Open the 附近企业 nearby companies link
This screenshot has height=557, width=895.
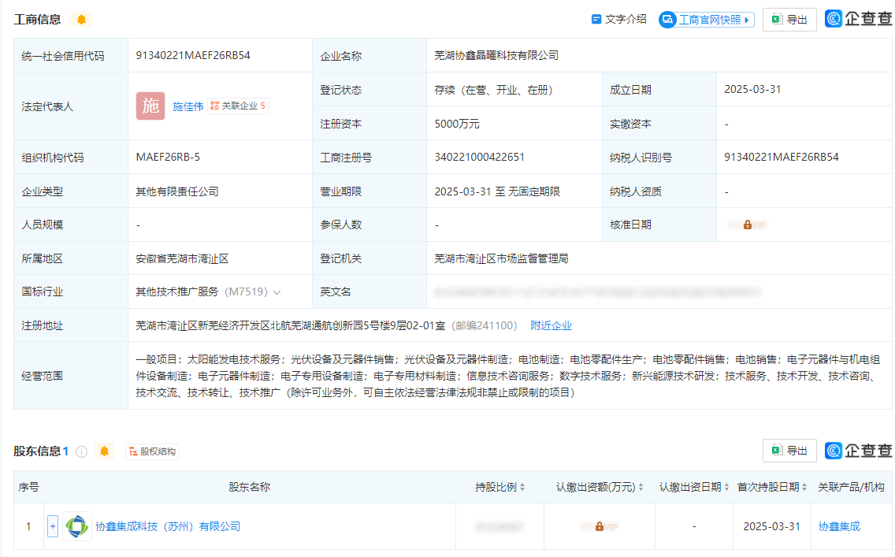(551, 326)
